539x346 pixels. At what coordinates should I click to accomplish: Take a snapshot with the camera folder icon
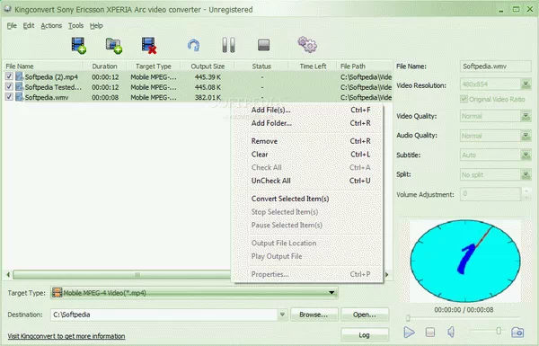(517, 332)
